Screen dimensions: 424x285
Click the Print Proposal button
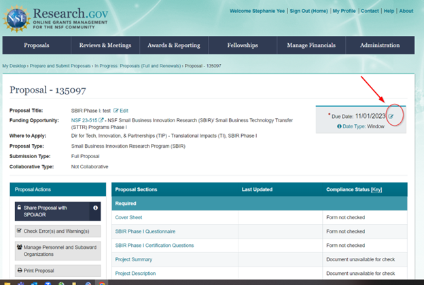point(56,271)
